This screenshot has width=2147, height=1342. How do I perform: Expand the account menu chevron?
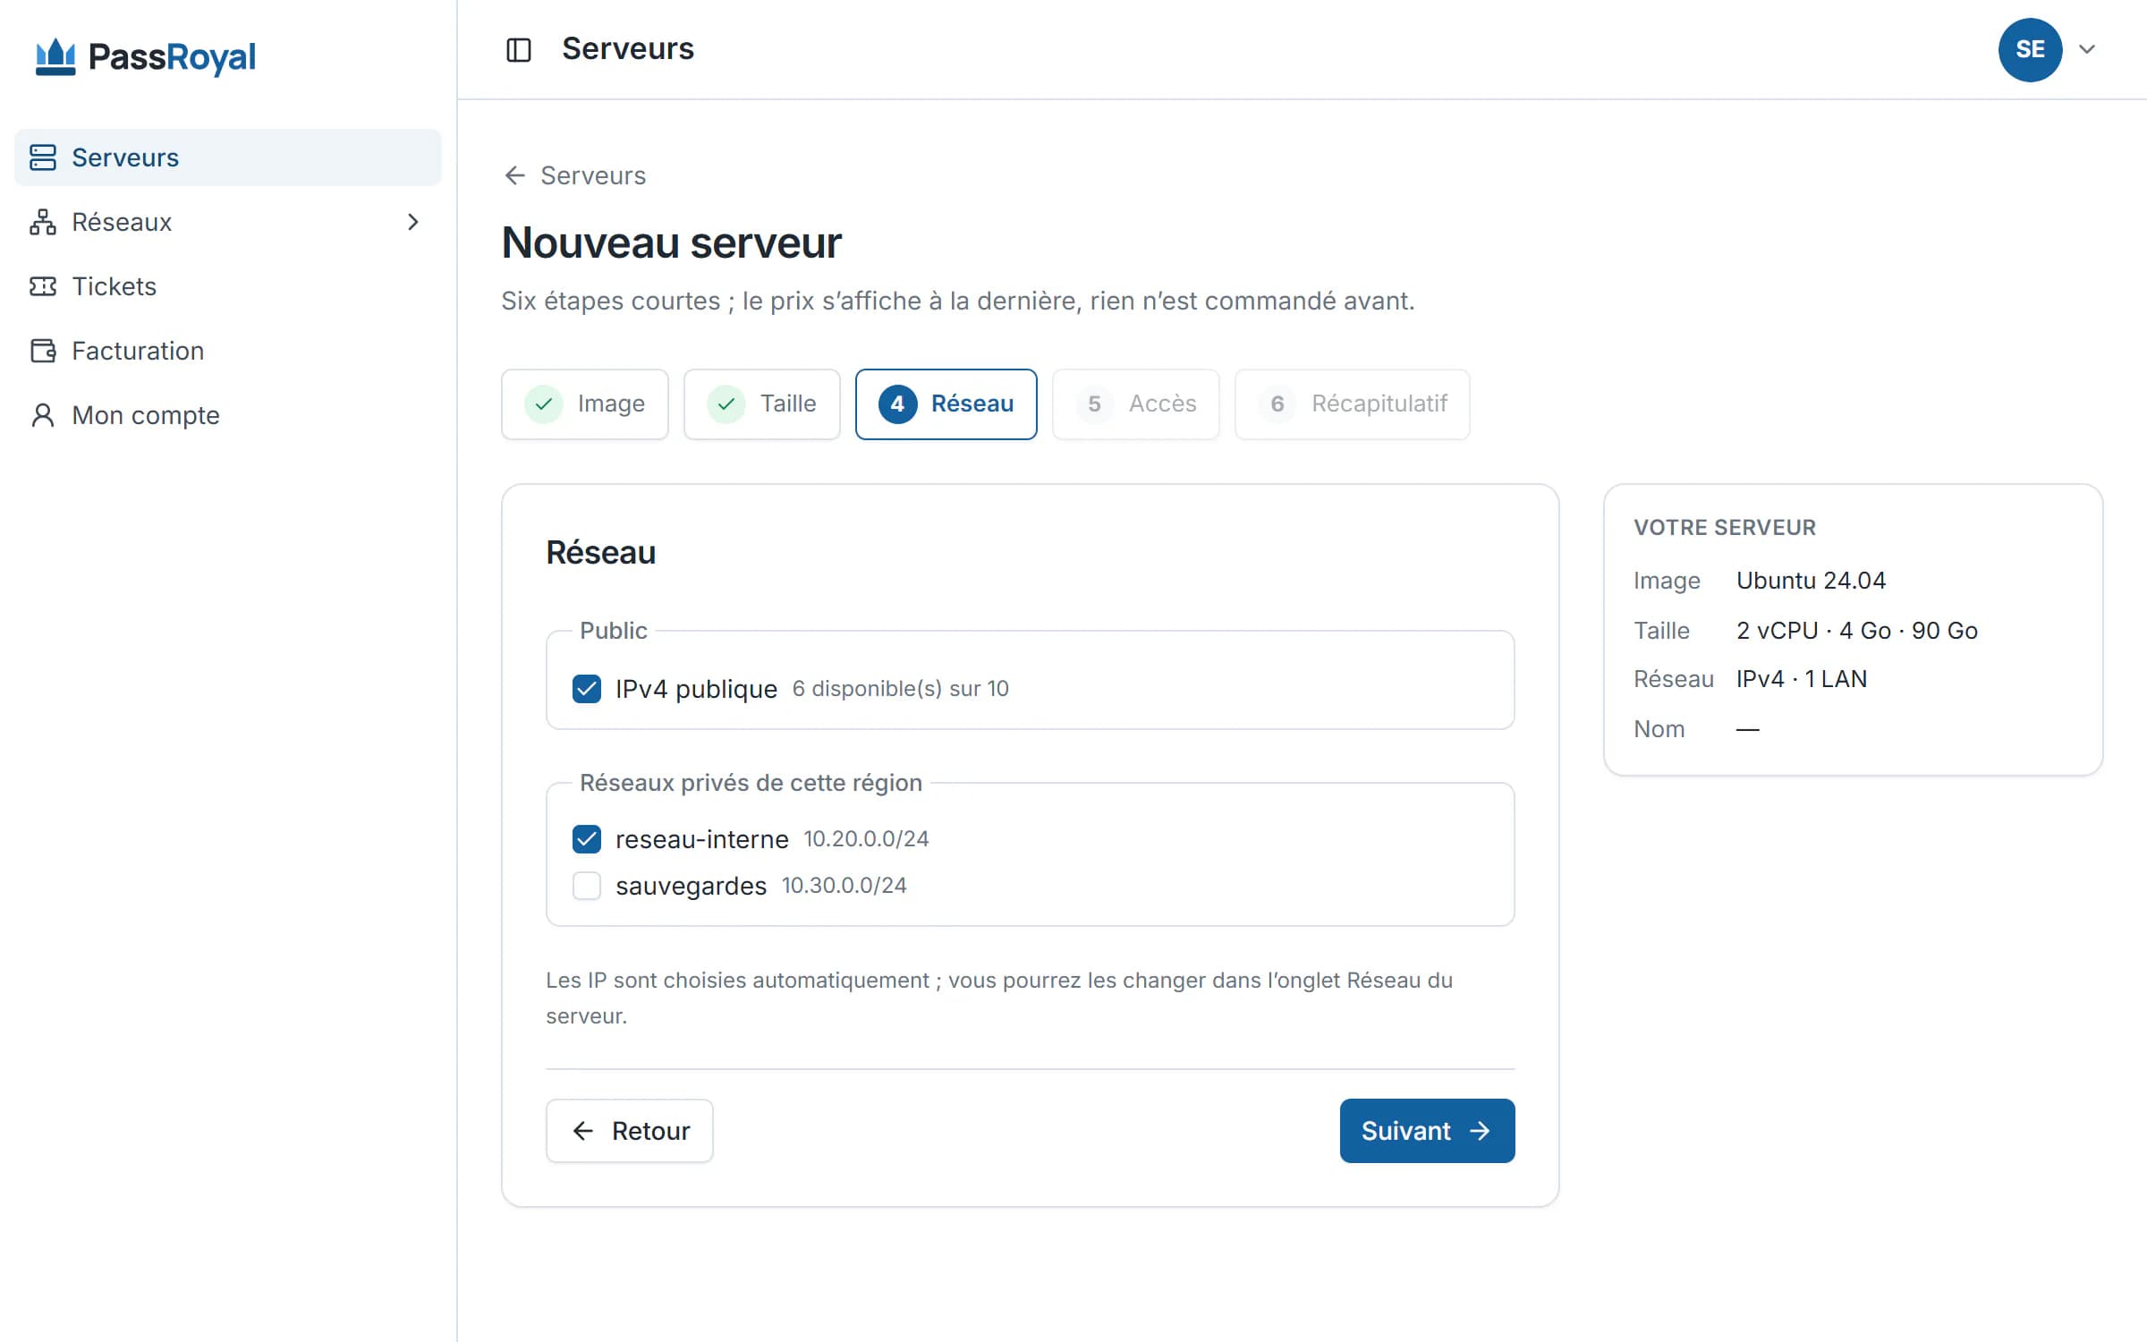pos(2087,50)
